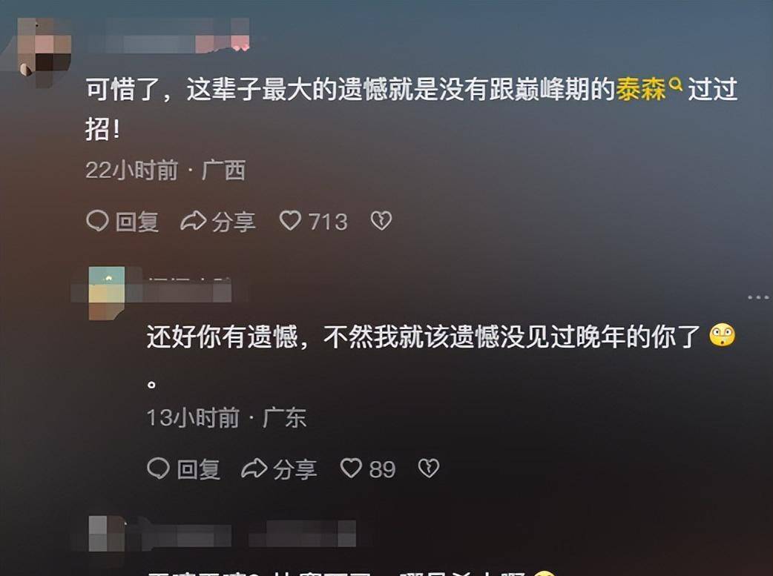Like the reply with 89 likes
Viewport: 773px width, 576px height.
click(x=368, y=469)
